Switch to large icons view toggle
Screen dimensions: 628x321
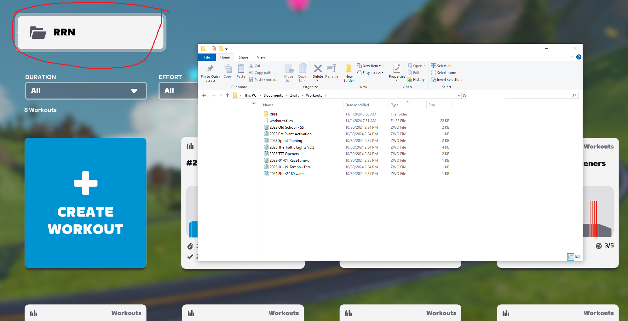pos(578,257)
